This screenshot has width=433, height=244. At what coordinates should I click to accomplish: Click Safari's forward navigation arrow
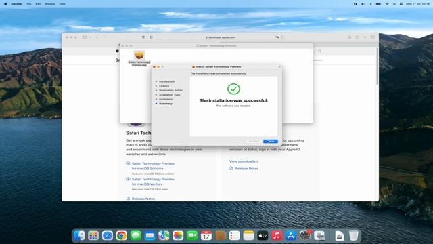(105, 37)
